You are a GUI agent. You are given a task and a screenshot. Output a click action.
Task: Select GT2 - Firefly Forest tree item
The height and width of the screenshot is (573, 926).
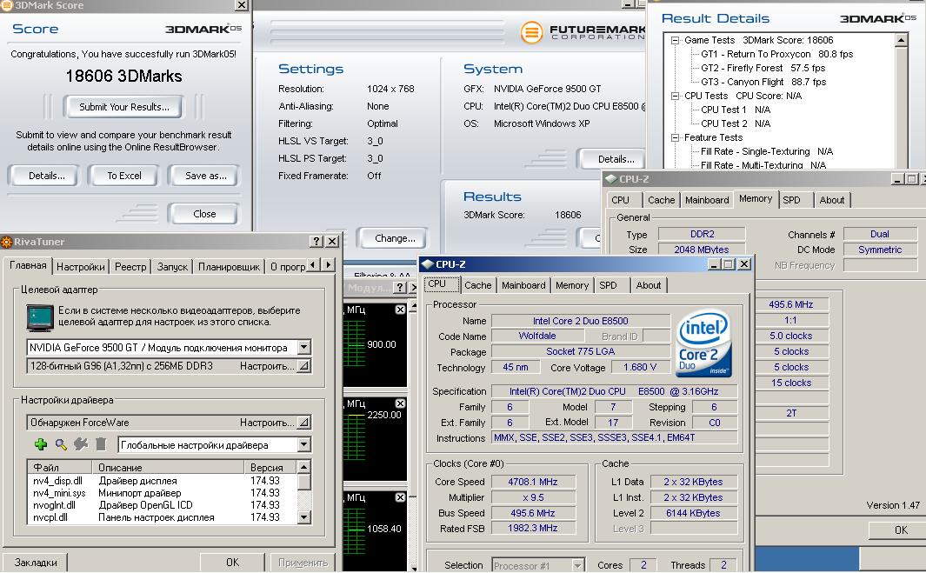tap(763, 68)
